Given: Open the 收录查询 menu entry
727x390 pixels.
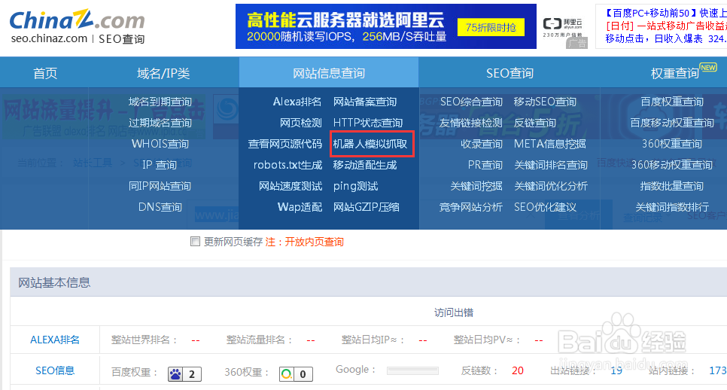Looking at the screenshot, I should point(481,144).
